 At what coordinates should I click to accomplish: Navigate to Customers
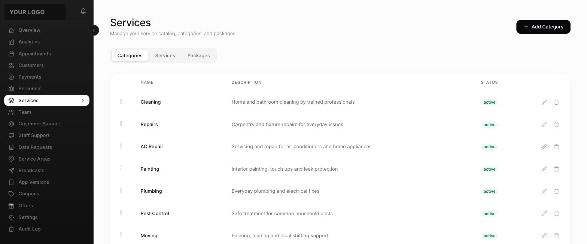(x=47, y=65)
